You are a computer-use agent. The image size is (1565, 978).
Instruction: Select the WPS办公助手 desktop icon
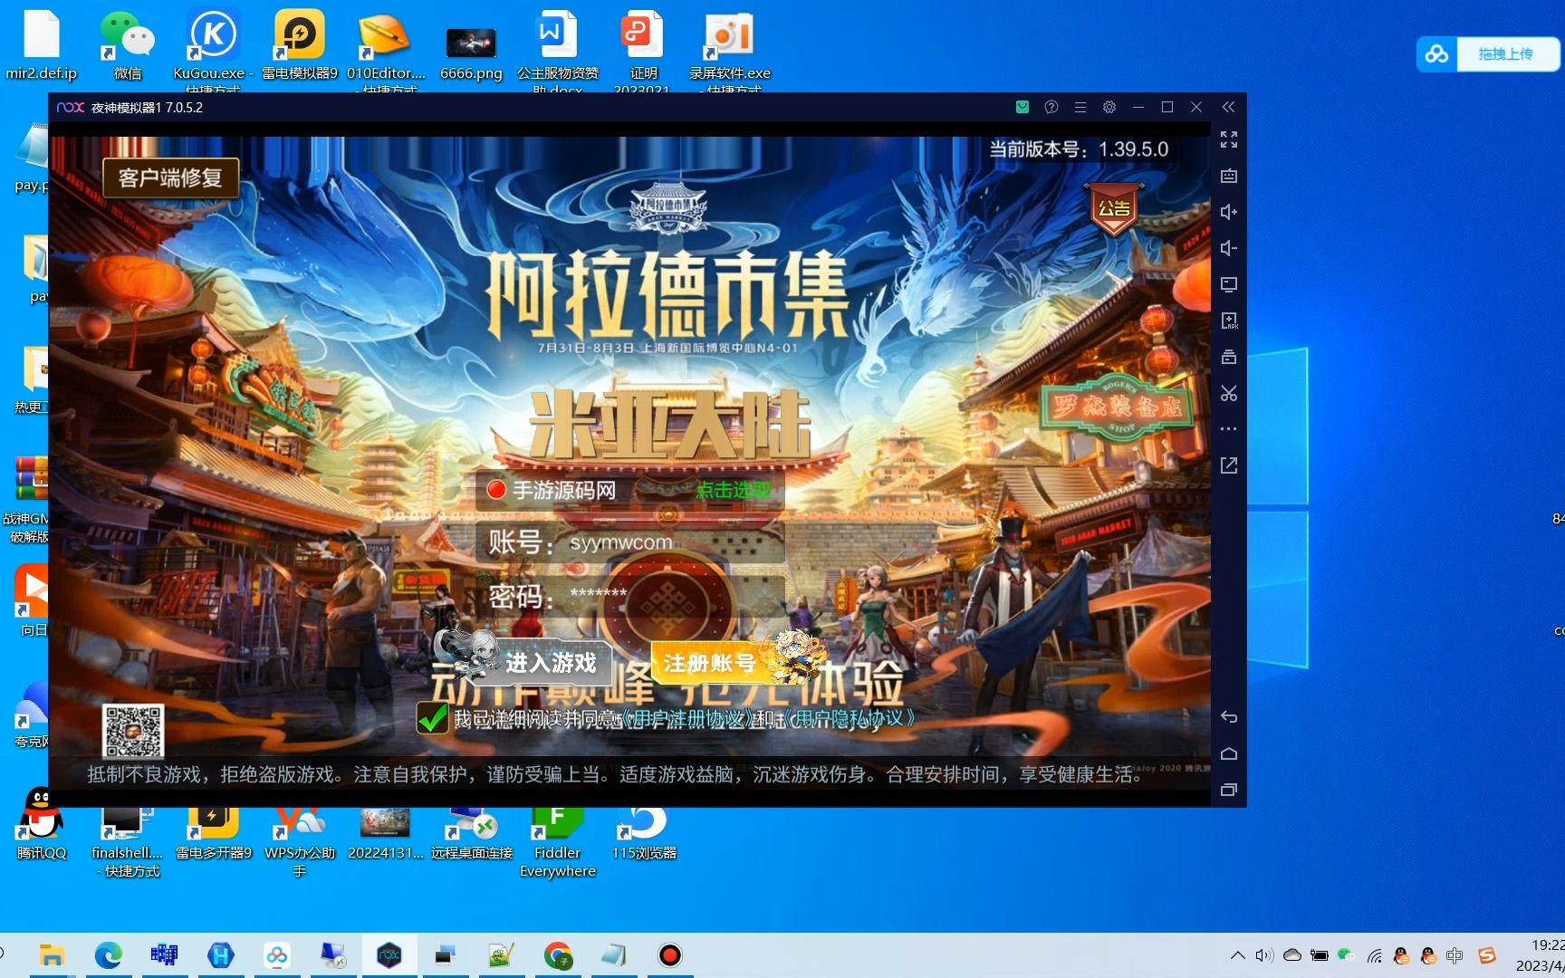tap(300, 842)
